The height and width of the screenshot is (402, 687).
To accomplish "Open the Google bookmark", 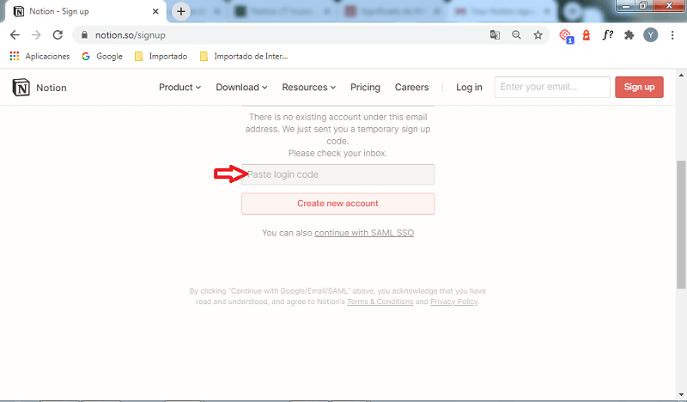I will click(102, 56).
